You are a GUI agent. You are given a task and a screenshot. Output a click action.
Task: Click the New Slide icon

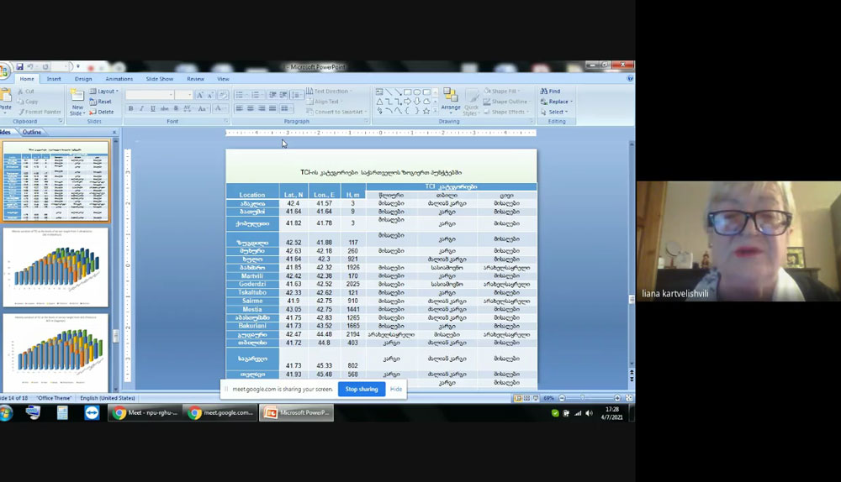click(77, 96)
